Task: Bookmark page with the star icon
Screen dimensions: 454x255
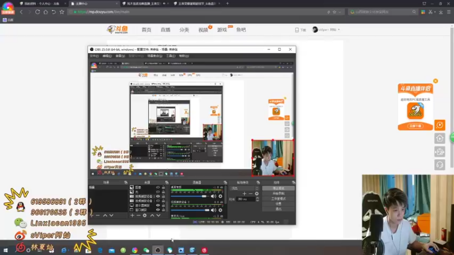Action: [x=62, y=12]
